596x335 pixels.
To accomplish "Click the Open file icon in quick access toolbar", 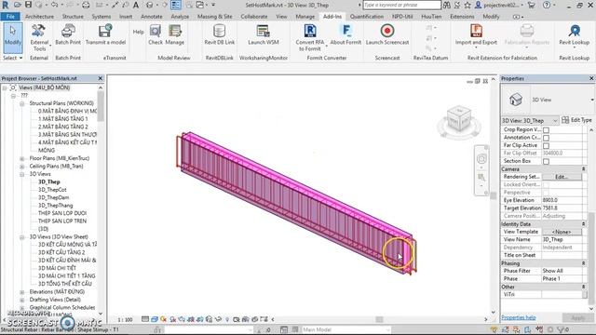I will pyautogui.click(x=18, y=5).
